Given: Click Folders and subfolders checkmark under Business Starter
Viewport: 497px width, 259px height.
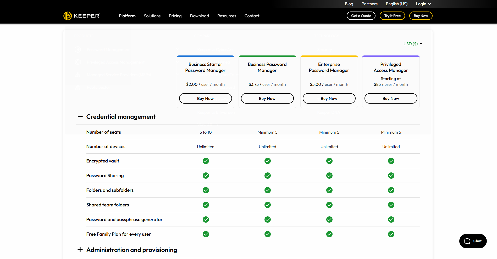Looking at the screenshot, I should tap(206, 190).
